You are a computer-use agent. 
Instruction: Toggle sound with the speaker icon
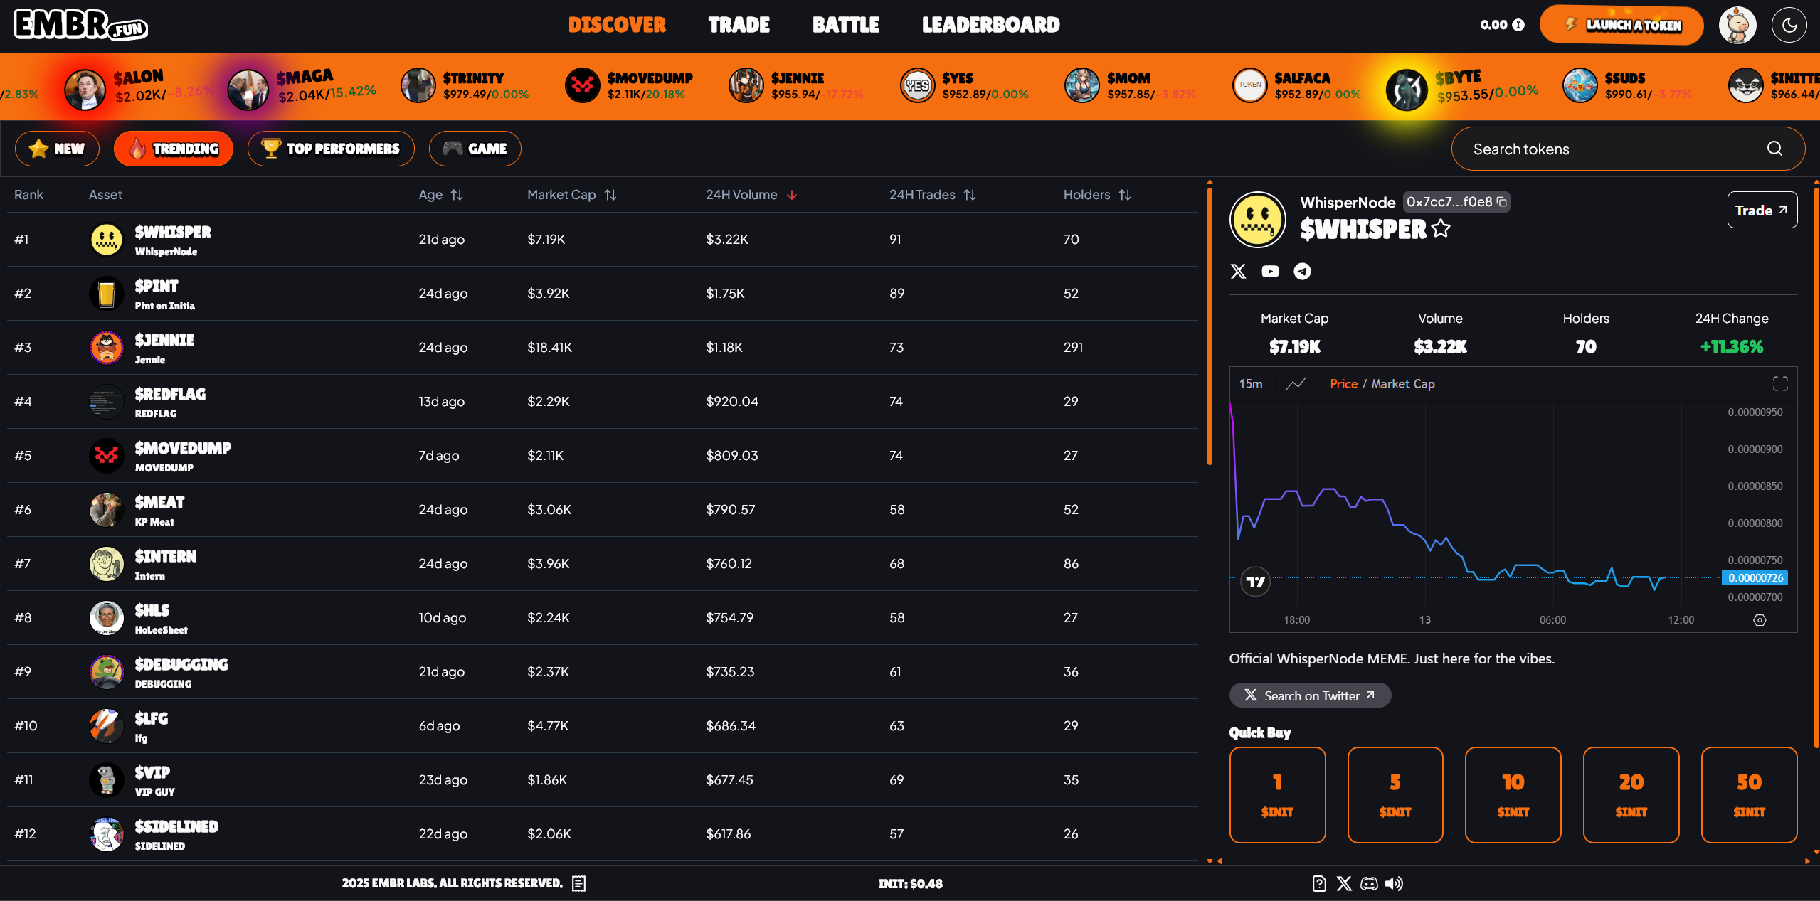(x=1394, y=883)
